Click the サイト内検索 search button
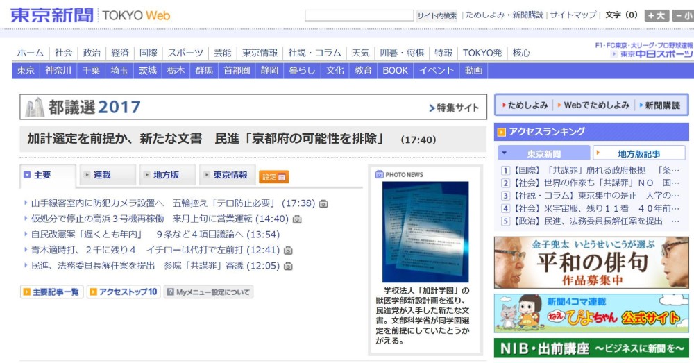The height and width of the screenshot is (363, 694). pyautogui.click(x=437, y=15)
